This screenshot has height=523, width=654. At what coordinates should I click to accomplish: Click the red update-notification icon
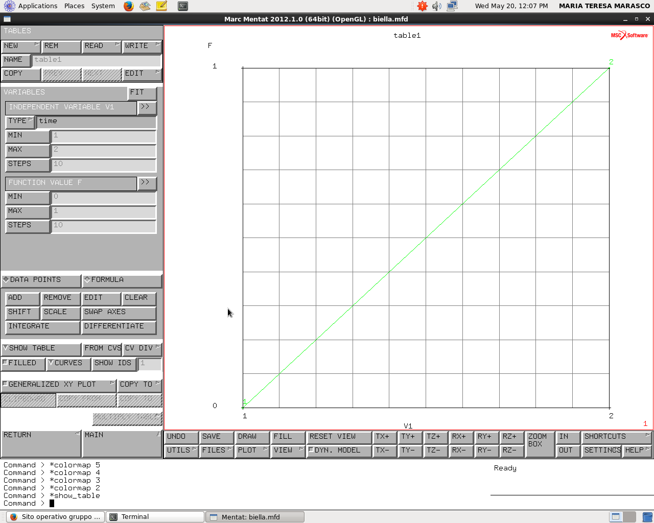(x=422, y=6)
